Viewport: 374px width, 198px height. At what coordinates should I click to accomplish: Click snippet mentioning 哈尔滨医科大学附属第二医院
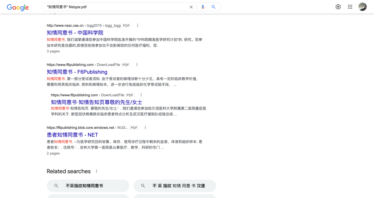pos(129,111)
